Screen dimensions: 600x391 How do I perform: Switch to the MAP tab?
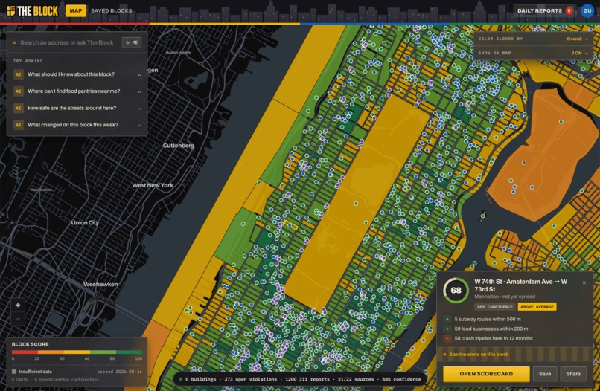[x=76, y=10]
